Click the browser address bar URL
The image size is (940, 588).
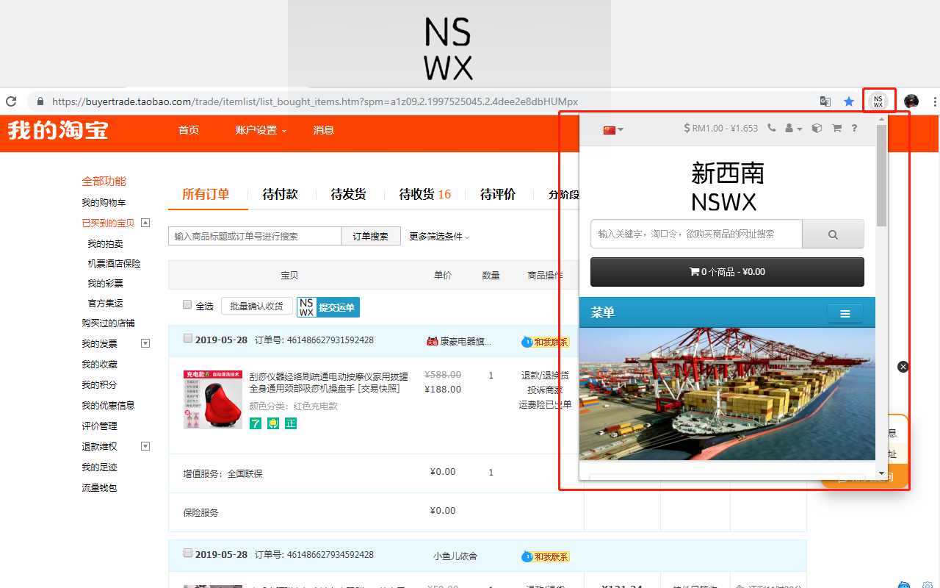(x=315, y=101)
